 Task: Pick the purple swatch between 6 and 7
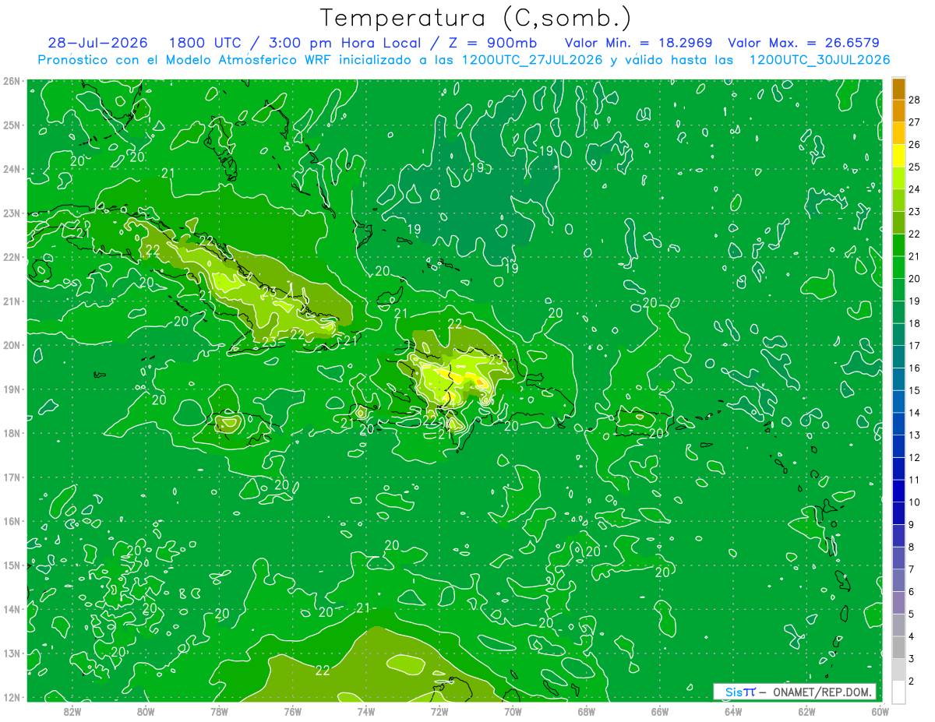[x=898, y=580]
